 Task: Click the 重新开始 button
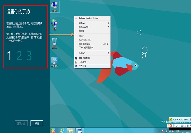[x=21, y=123]
